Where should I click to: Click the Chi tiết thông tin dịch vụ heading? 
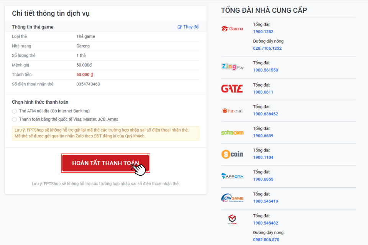(51, 14)
